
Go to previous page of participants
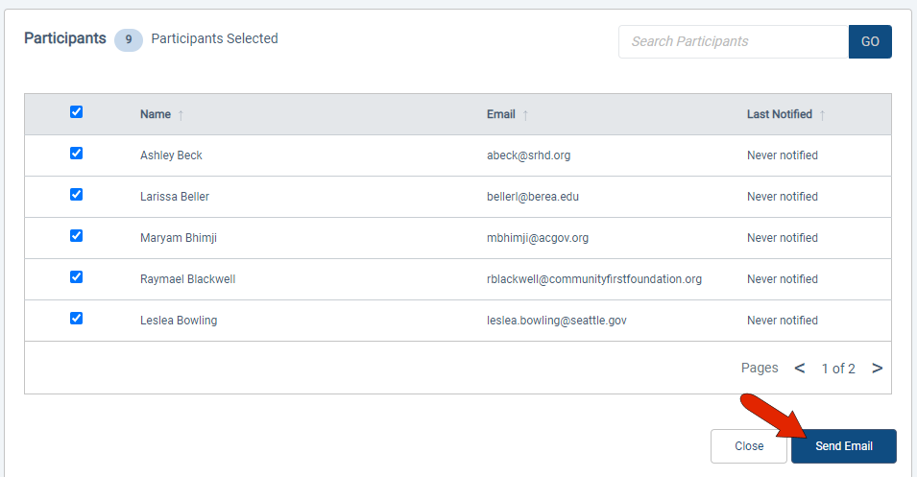pyautogui.click(x=800, y=368)
